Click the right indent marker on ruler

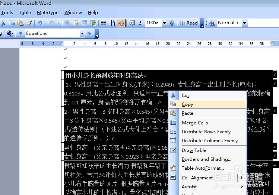pyautogui.click(x=272, y=43)
